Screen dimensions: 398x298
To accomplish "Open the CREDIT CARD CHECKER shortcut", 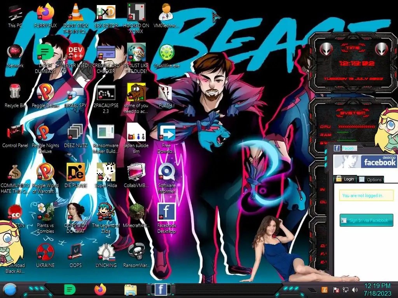I will 106,52.
